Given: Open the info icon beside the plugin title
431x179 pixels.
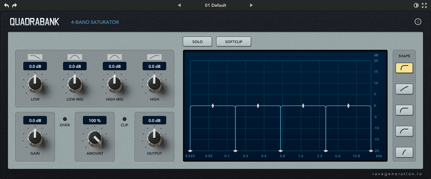Looking at the screenshot, I should click(418, 22).
